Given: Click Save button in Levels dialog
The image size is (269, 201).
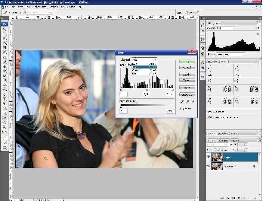Looking at the screenshot, I should click(187, 80).
